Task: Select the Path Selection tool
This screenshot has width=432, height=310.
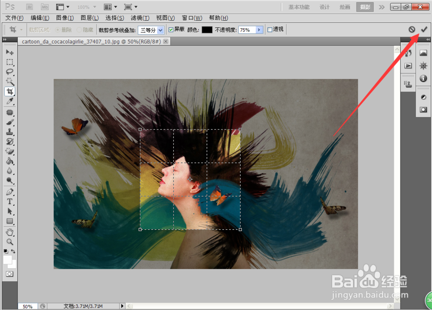Action: point(10,211)
